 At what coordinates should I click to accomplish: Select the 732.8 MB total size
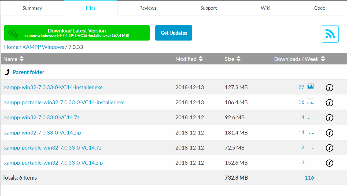tap(236, 178)
